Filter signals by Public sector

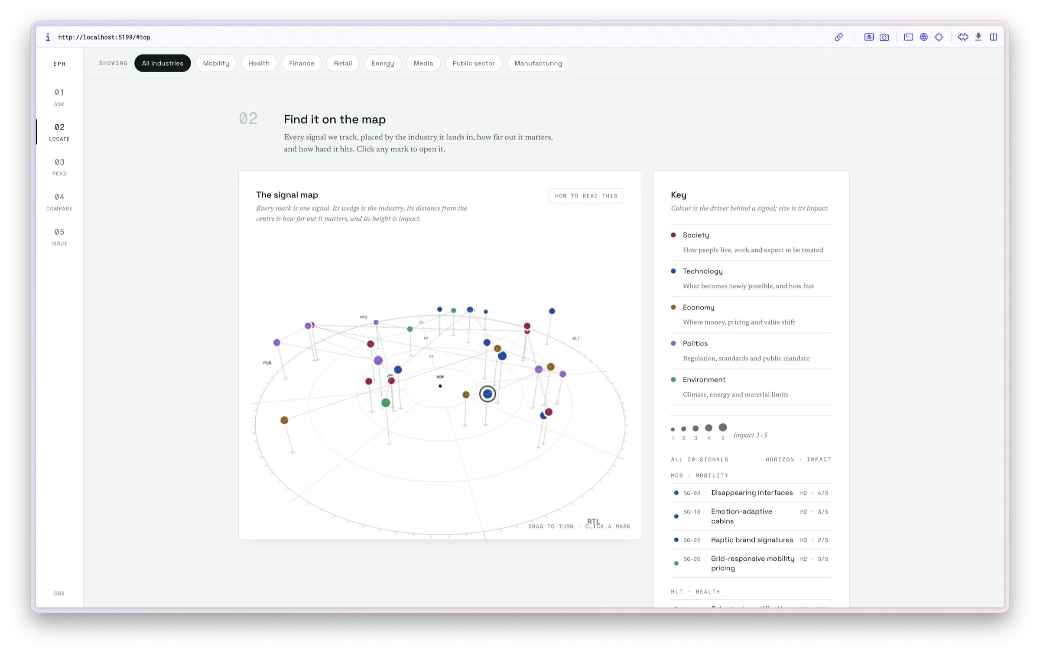pyautogui.click(x=474, y=63)
